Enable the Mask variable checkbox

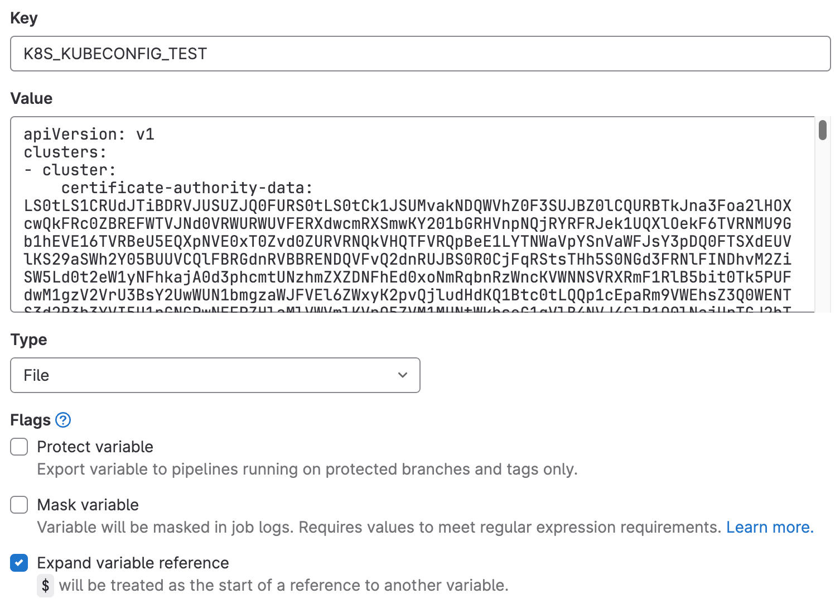click(19, 505)
